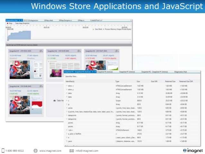The image size is (205, 154).
Task: Open the compare dropdown icon on Snapshot #4
Action: coord(41,86)
